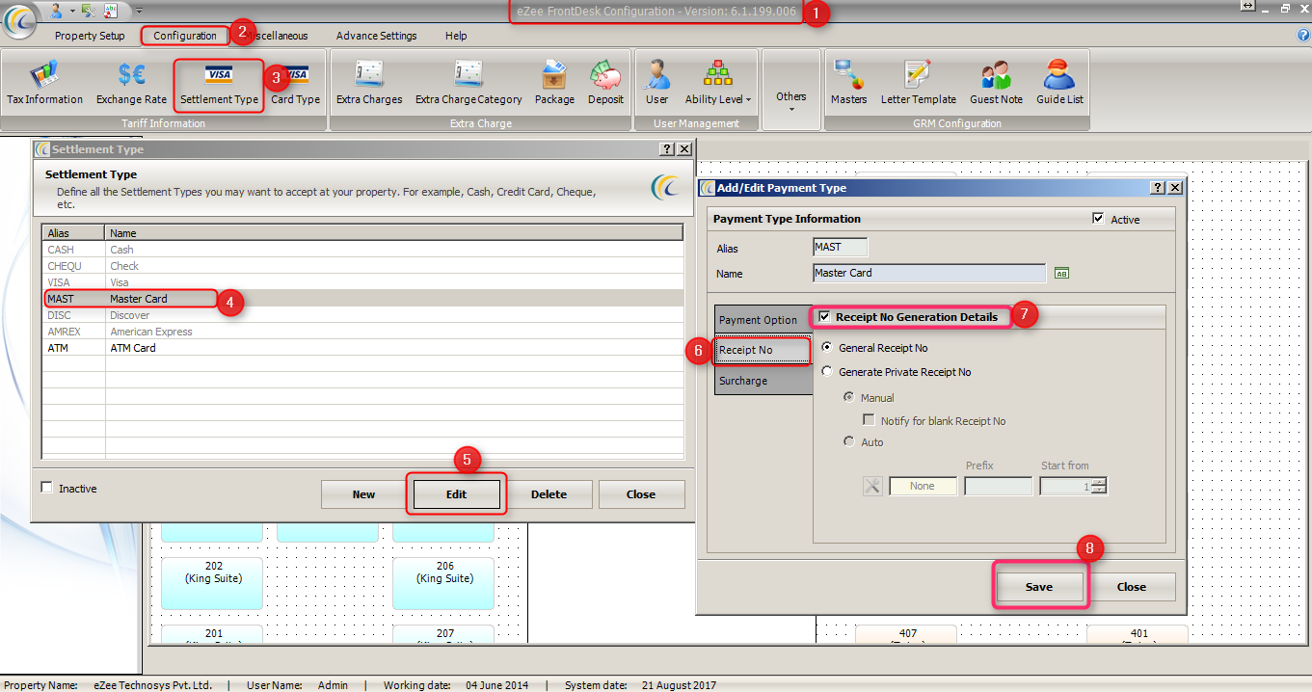Click the Start from spinner arrows

pos(1099,487)
